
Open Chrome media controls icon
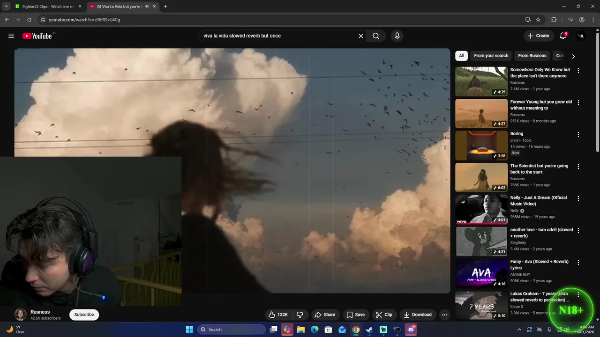coord(570,20)
